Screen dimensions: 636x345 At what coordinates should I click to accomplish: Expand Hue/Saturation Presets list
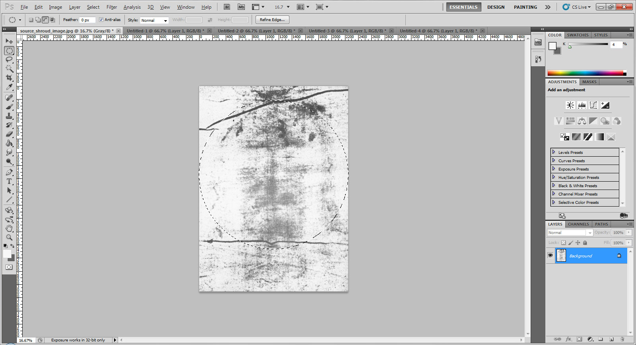(x=553, y=177)
